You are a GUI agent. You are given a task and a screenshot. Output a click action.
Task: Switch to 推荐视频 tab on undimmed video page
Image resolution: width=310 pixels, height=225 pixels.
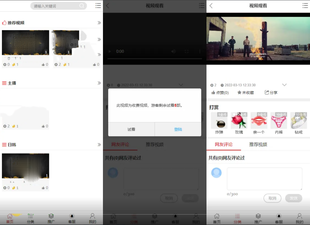click(x=258, y=144)
